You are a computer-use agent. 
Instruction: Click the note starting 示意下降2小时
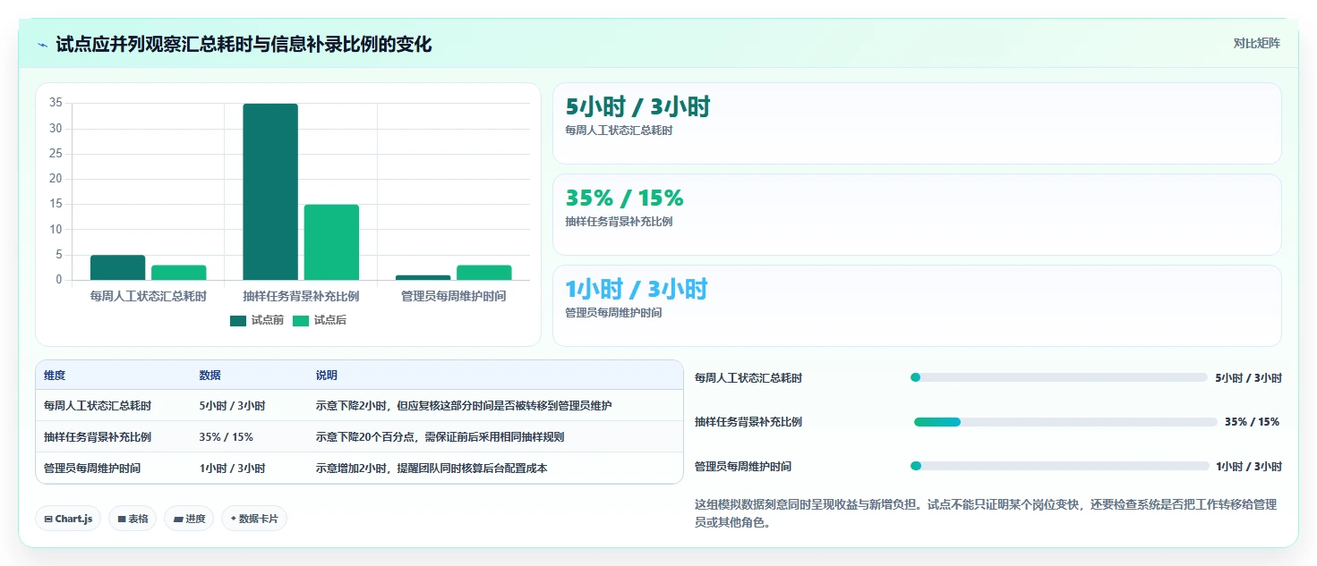(x=464, y=406)
